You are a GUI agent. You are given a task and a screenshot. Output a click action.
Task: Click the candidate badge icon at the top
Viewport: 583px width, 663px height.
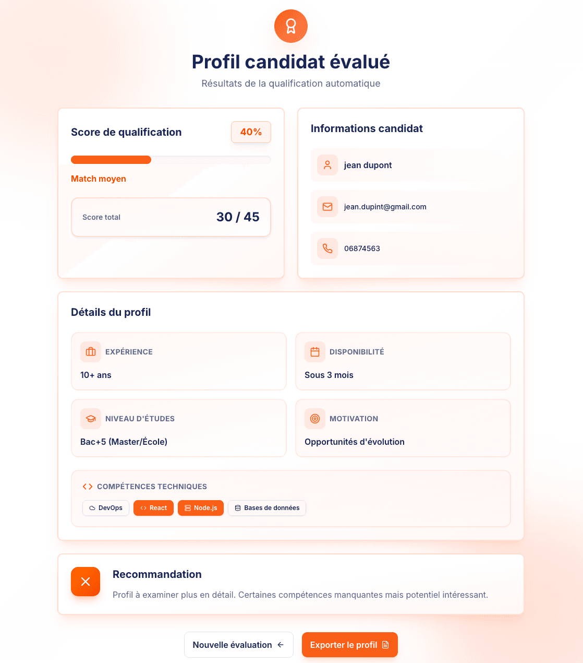[290, 26]
